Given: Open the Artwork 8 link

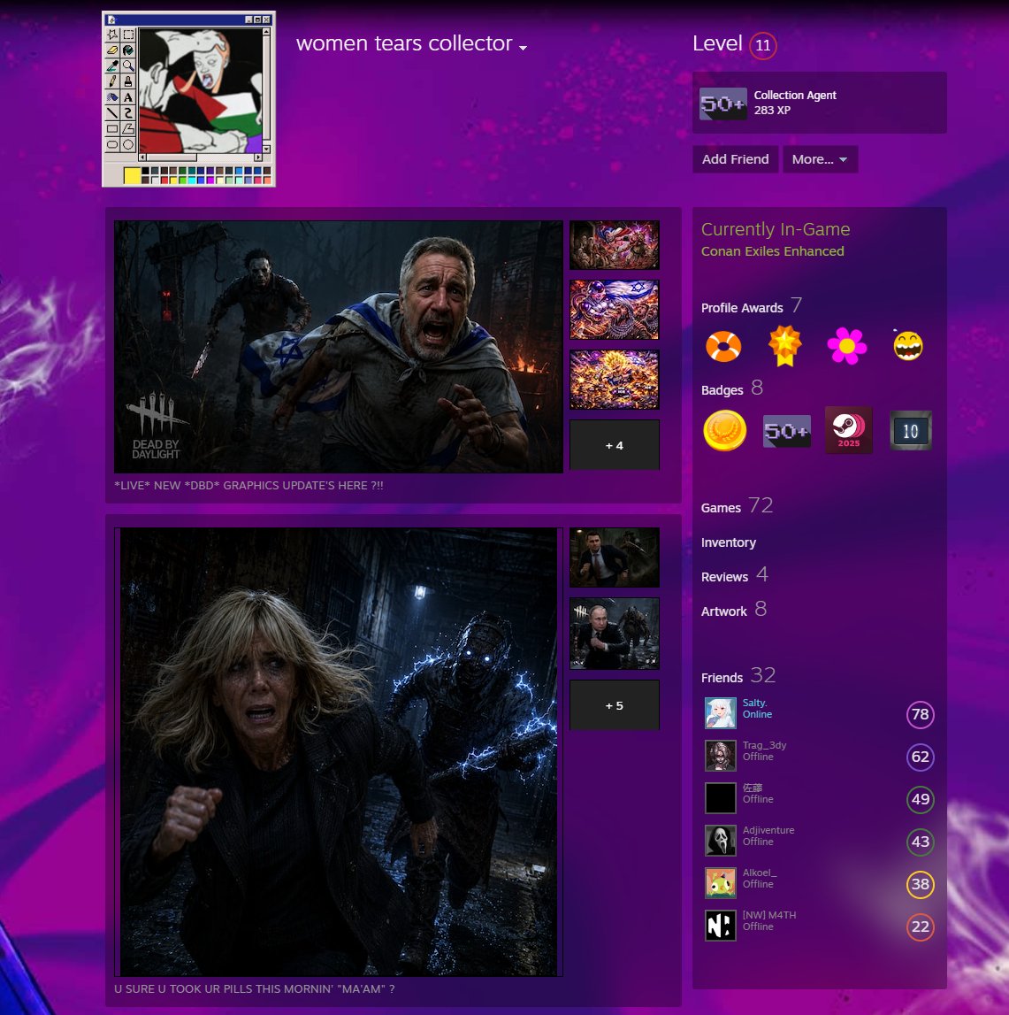Looking at the screenshot, I should pyautogui.click(x=733, y=610).
